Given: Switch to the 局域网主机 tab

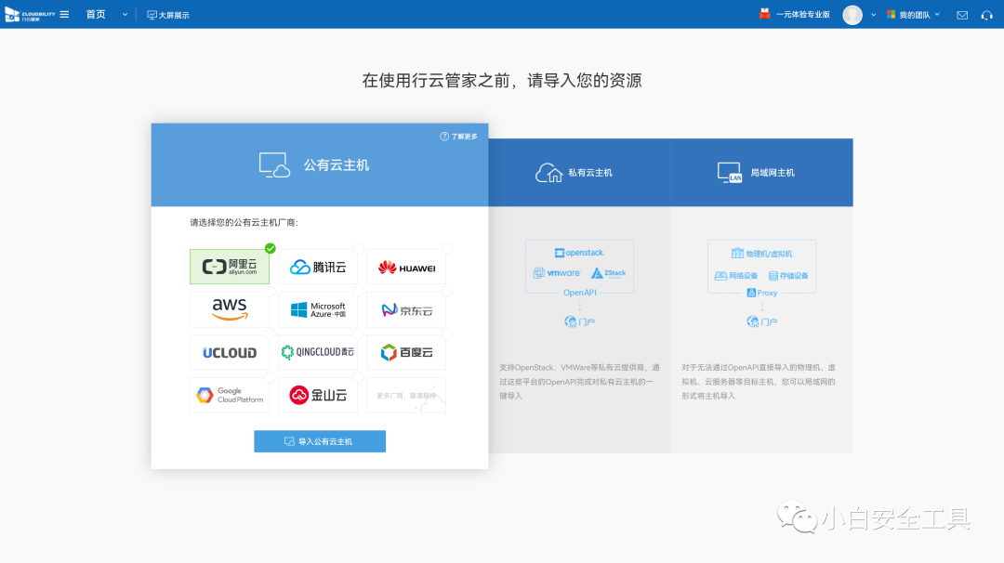Looking at the screenshot, I should 762,172.
